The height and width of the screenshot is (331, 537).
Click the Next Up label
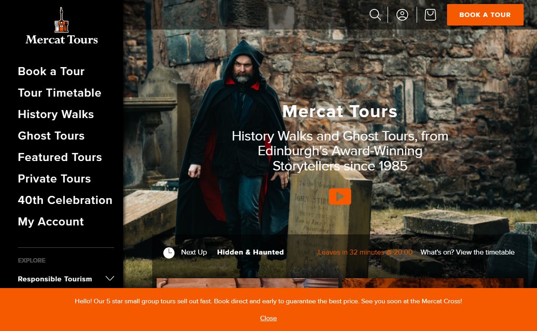pyautogui.click(x=194, y=252)
